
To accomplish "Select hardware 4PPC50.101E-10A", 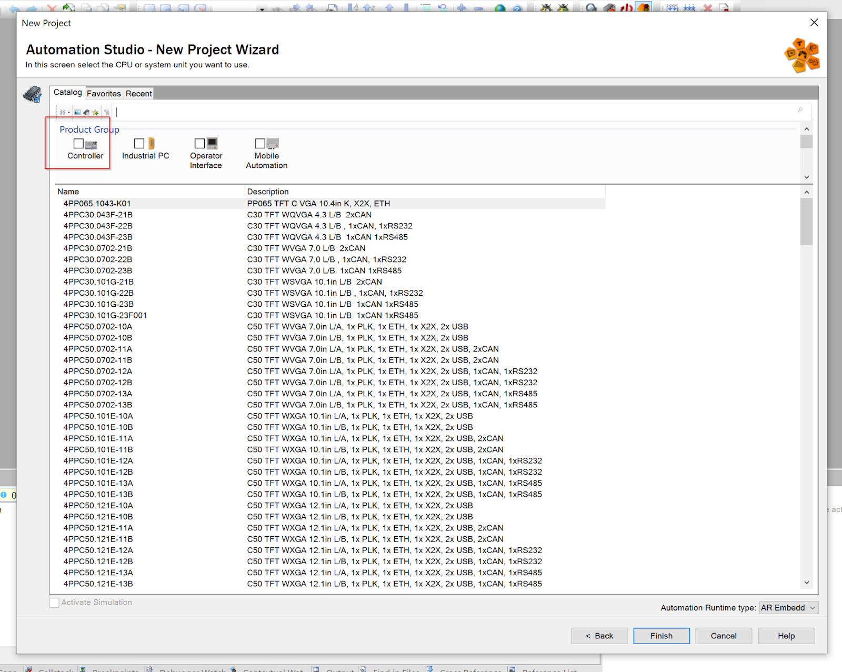I will (98, 416).
